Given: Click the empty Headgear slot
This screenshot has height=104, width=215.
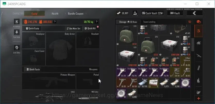Looking at the screenshot, I should (33, 40).
